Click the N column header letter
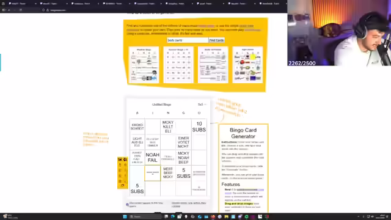 [168, 113]
